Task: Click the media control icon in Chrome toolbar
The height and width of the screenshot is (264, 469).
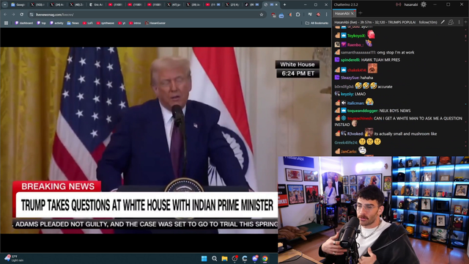Action: point(310,15)
